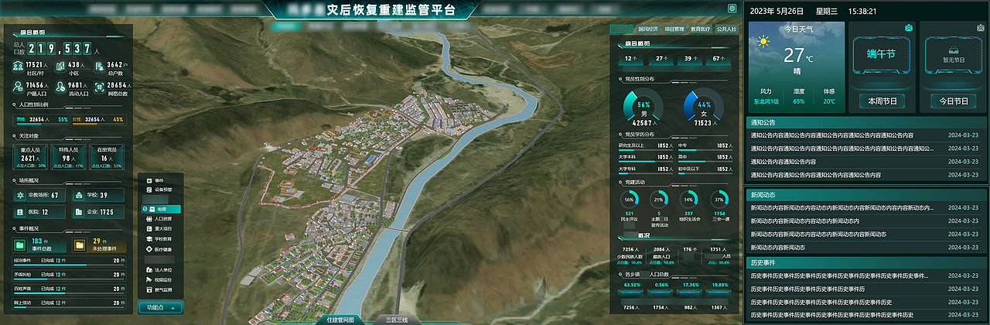This screenshot has height=325, width=990.
Task: Open the first 历史事件 row
Action: point(865,275)
